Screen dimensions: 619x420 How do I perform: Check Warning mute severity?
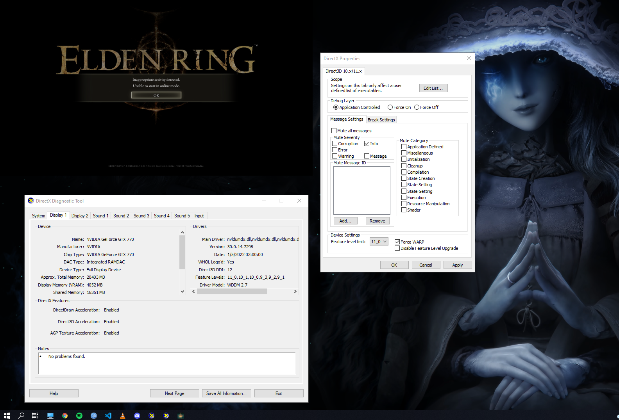point(335,156)
